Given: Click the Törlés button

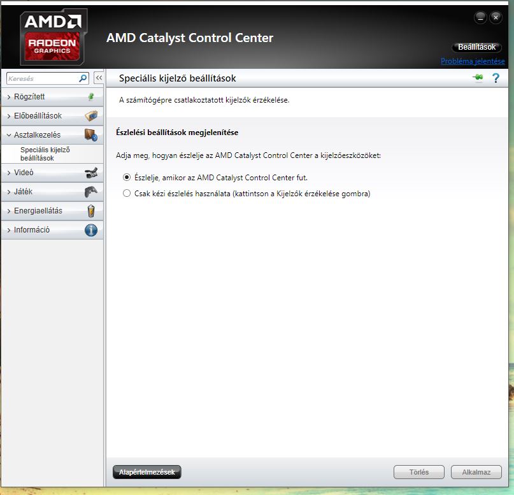Looking at the screenshot, I should click(419, 472).
